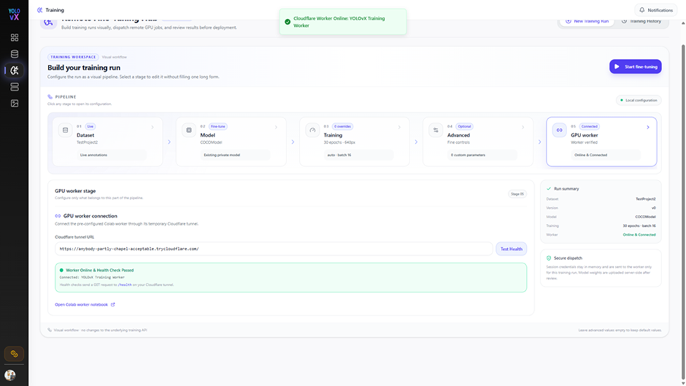
Task: Click the Live annotations chip on Dataset card
Action: pos(112,155)
